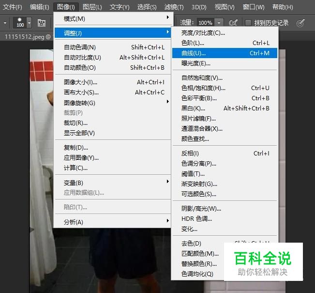315x293 pixels.
Task: Choose 变化...
Action: [225, 229]
